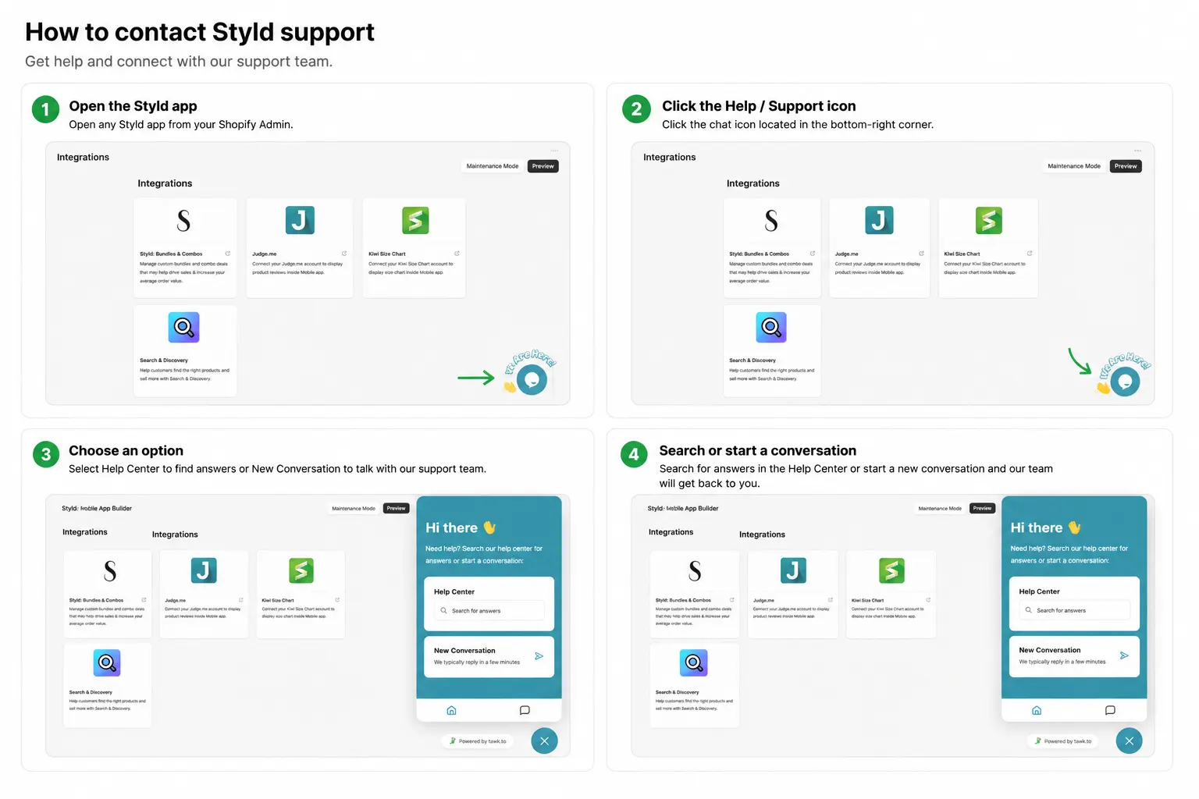Open Search & Discovery icon in step 2 screenshot
The image size is (1199, 799).
[x=771, y=328]
